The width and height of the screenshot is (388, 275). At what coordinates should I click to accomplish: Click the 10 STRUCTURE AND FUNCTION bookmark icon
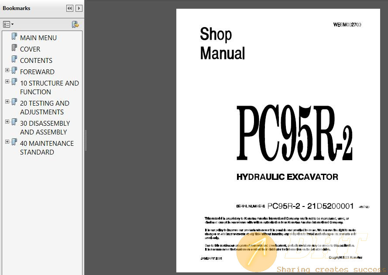[x=14, y=82]
